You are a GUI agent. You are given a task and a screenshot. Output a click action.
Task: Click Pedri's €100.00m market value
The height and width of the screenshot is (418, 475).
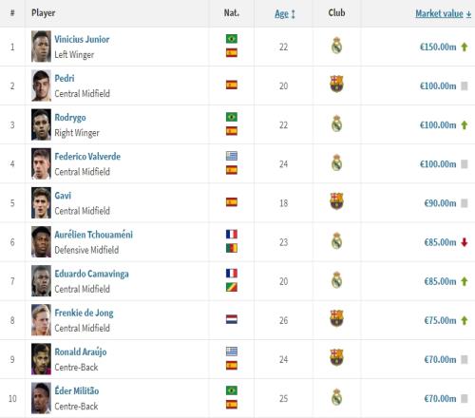point(438,86)
